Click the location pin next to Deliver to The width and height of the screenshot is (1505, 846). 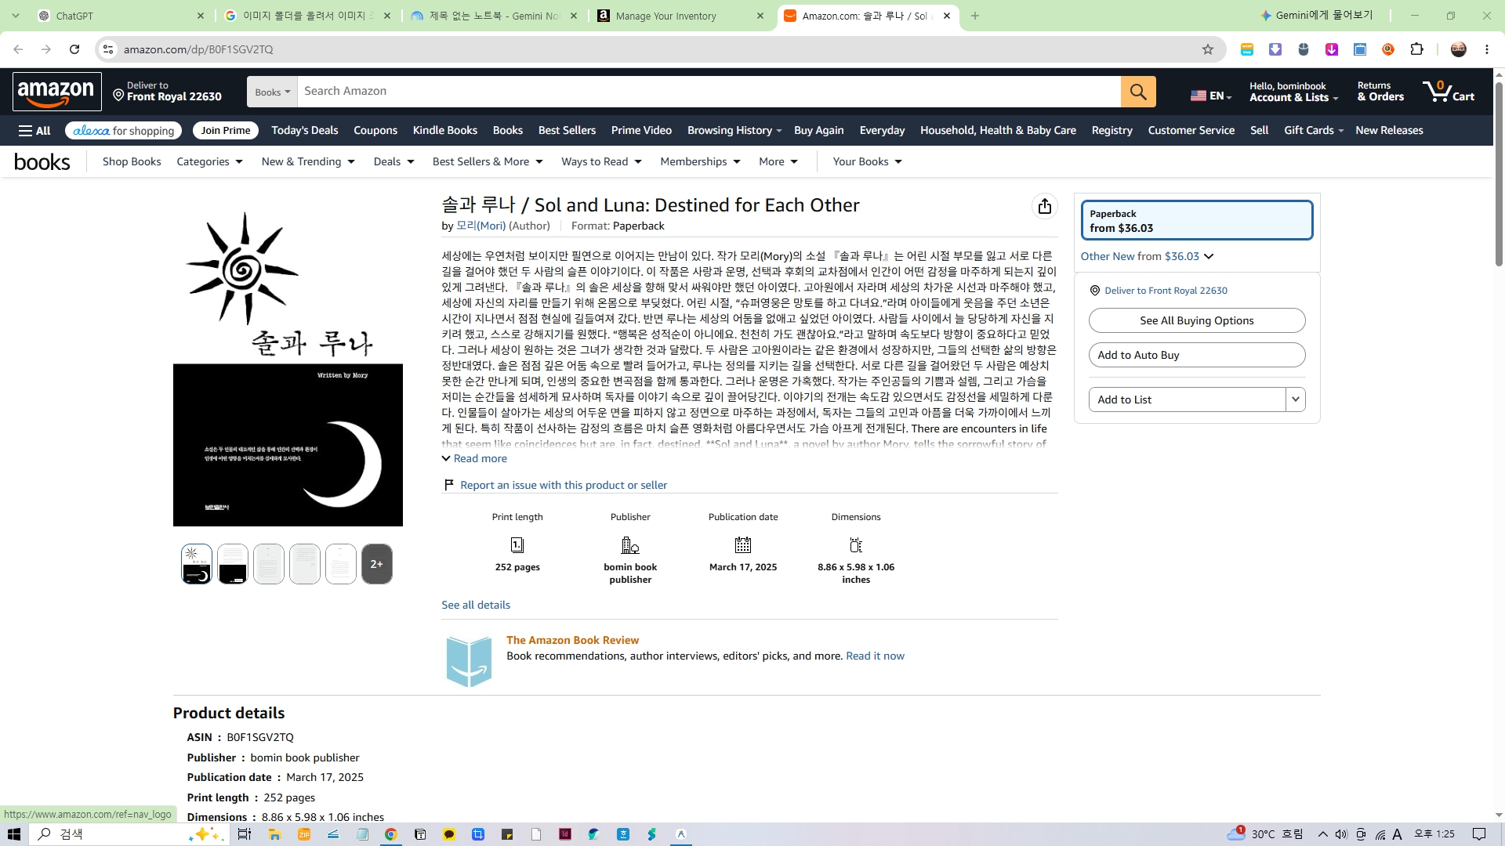pos(118,95)
